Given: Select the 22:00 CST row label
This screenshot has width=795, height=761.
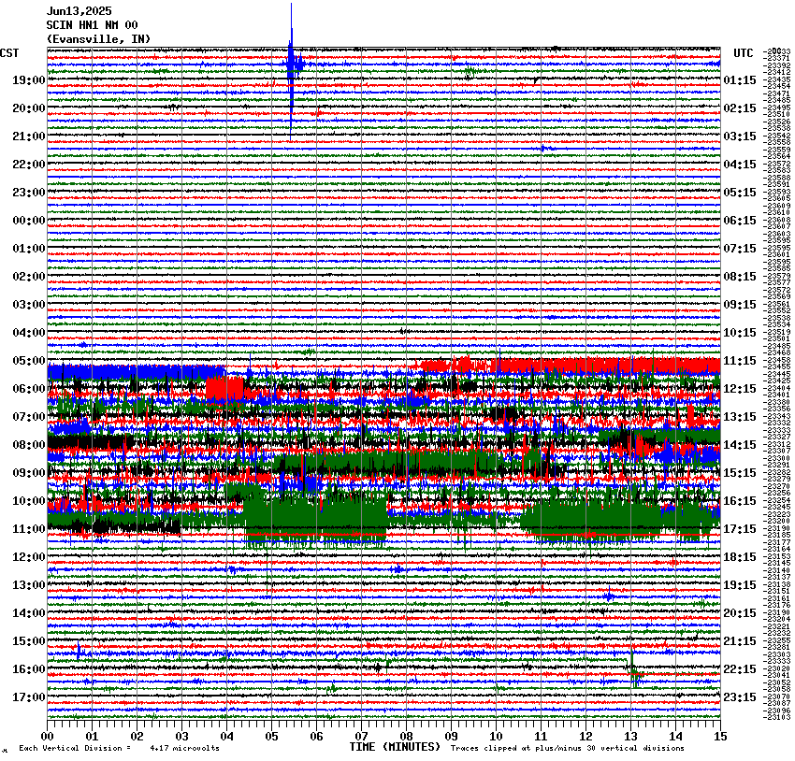Looking at the screenshot, I should [29, 165].
